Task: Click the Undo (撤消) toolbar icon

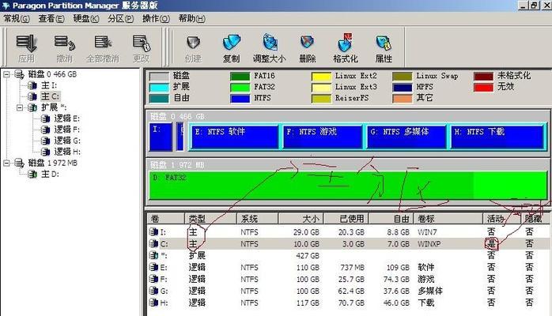Action: click(64, 43)
